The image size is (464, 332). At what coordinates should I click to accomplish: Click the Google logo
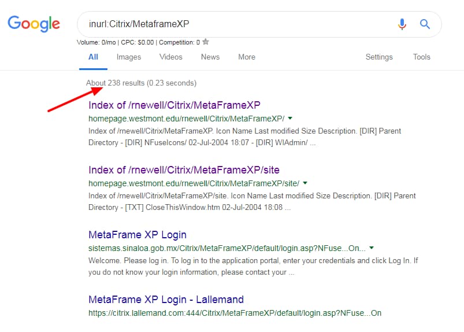pyautogui.click(x=34, y=24)
